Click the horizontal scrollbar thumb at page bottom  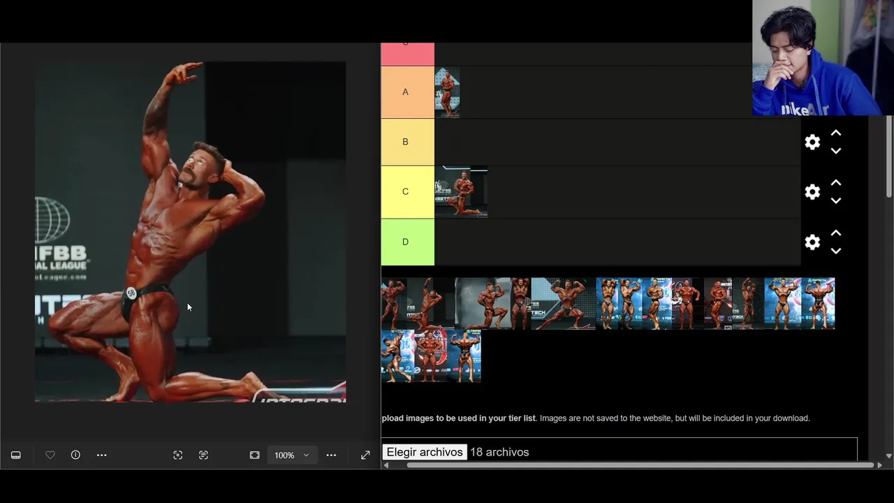tap(640, 465)
